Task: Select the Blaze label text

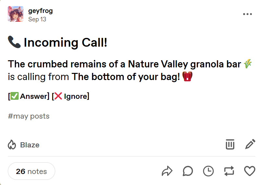Action: point(30,145)
